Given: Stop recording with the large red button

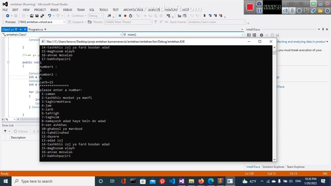Looking at the screenshot, I should 250,7.
